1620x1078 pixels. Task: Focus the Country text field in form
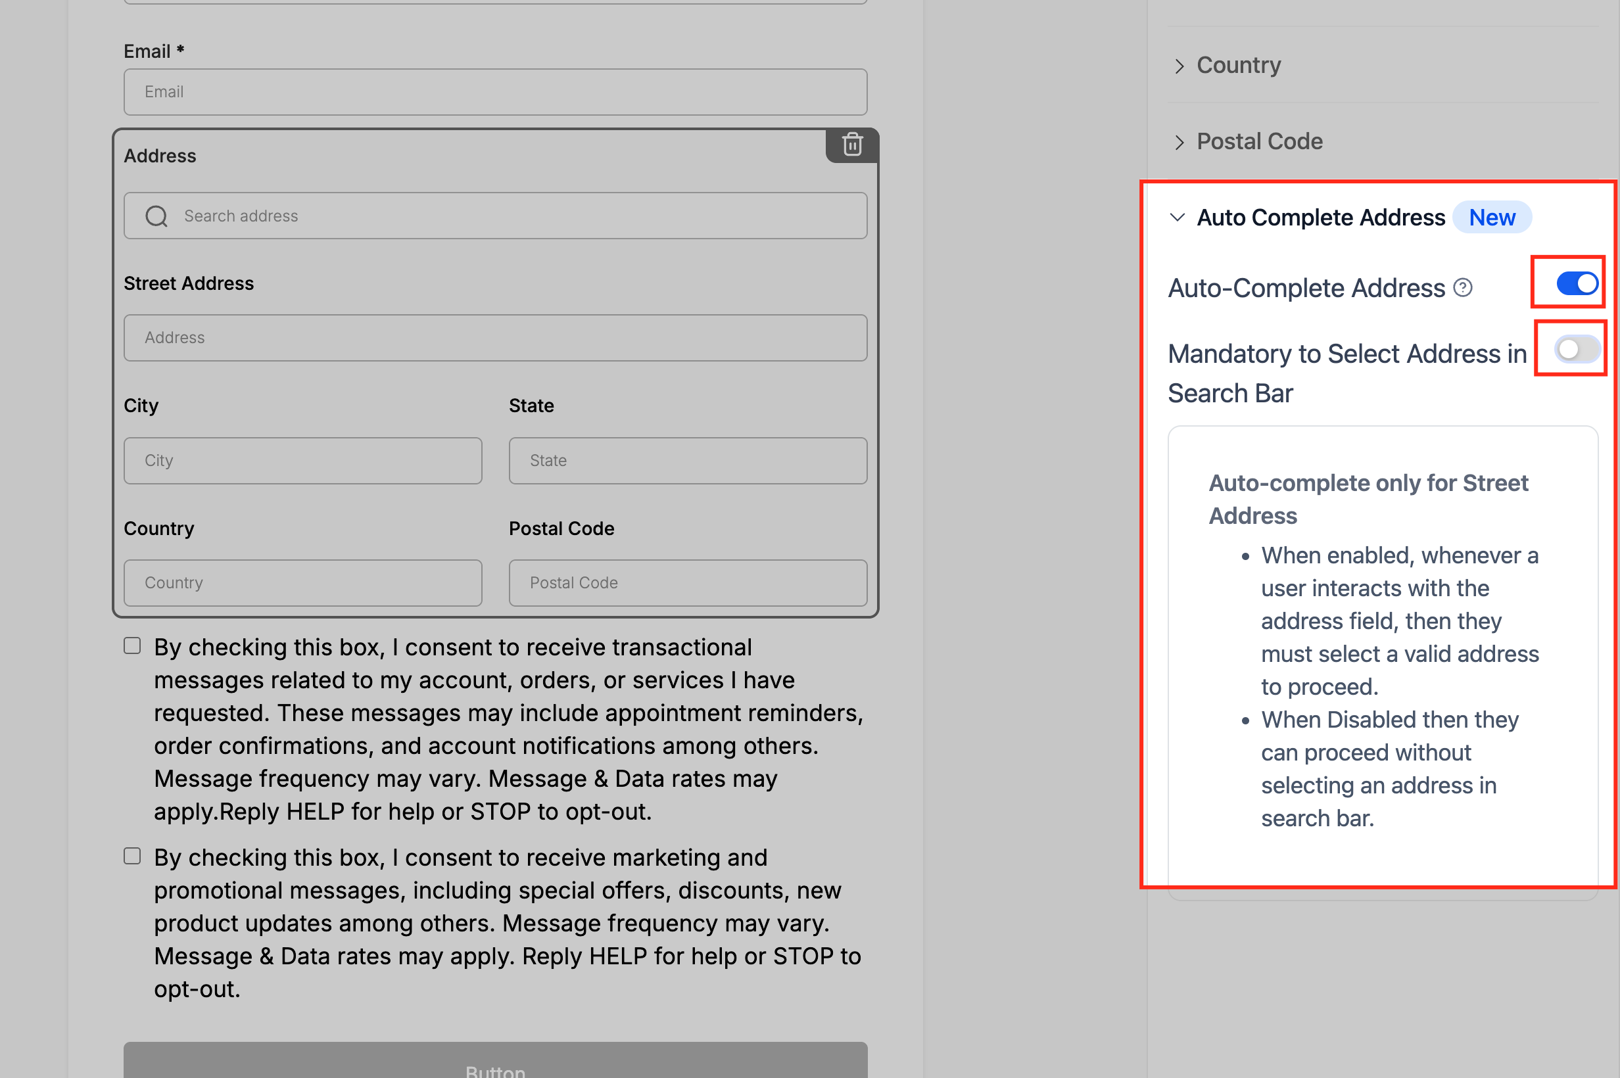tap(302, 583)
